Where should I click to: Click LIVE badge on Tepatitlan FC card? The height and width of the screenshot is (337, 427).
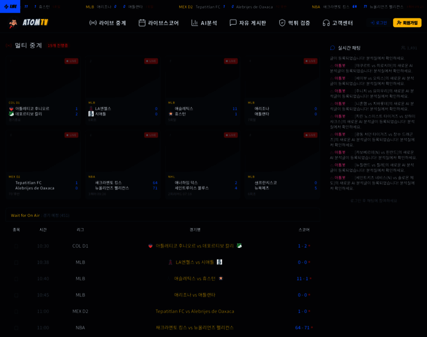(71, 135)
